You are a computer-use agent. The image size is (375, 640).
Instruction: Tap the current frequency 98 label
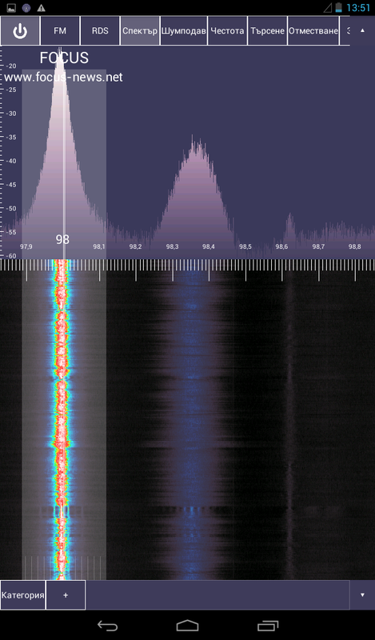coord(62,239)
